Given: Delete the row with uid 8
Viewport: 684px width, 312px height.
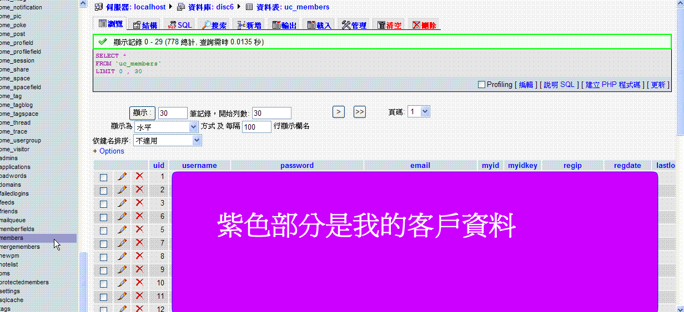Looking at the screenshot, I should [x=139, y=256].
